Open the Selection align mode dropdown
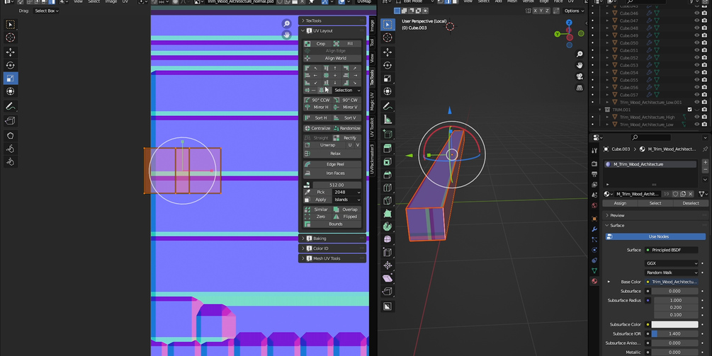This screenshot has width=712, height=356. pos(347,91)
